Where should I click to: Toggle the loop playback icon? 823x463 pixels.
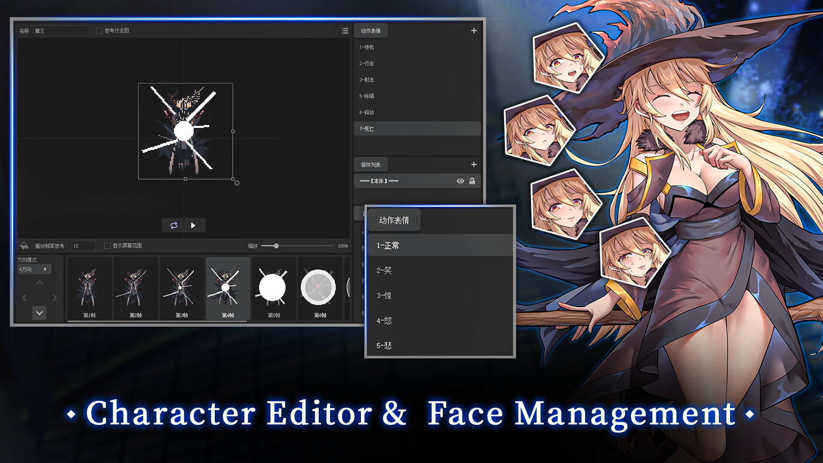[x=174, y=225]
